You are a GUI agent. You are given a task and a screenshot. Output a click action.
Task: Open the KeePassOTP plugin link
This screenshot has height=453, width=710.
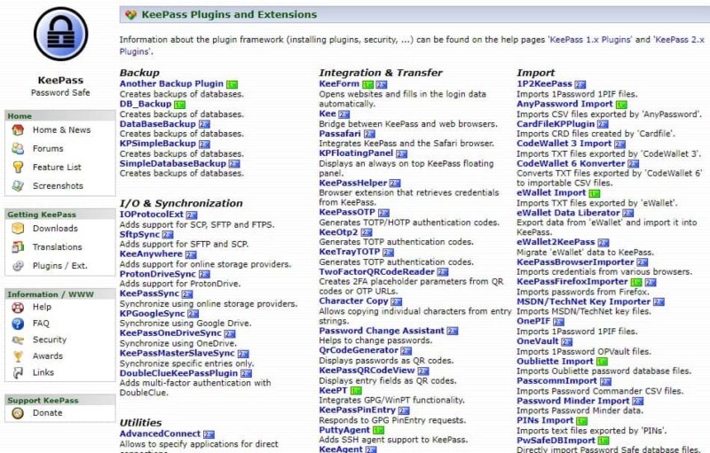click(x=347, y=212)
